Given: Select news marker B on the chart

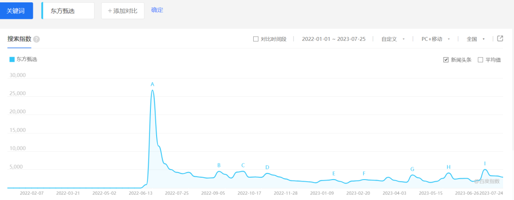Looking at the screenshot, I should 219,165.
